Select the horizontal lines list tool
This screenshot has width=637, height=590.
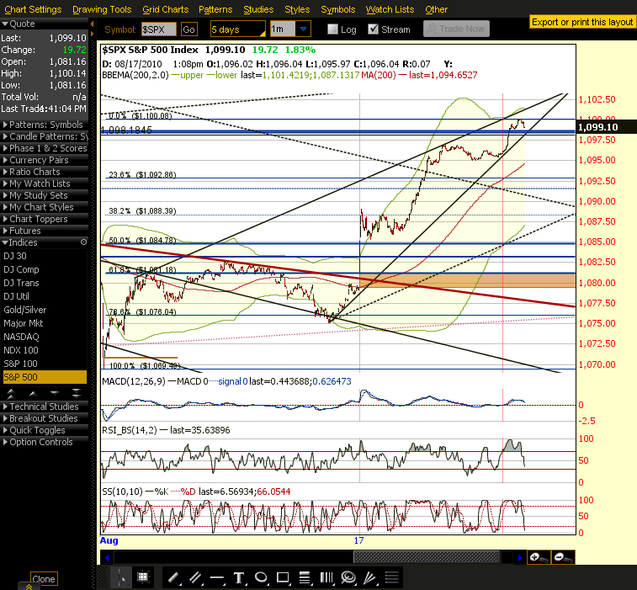392,578
